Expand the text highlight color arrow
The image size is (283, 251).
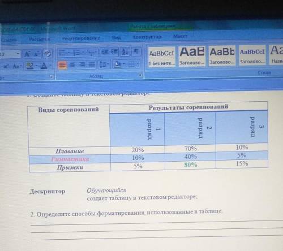(x=36, y=66)
